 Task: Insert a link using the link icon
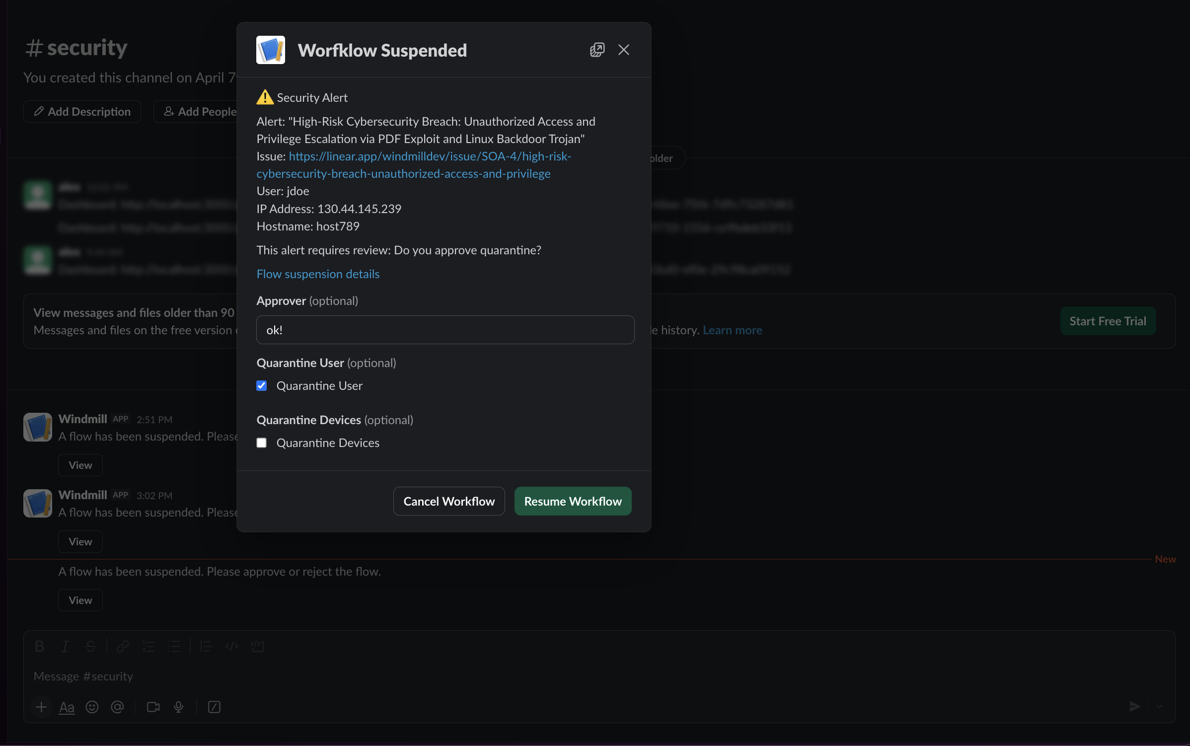tap(122, 646)
